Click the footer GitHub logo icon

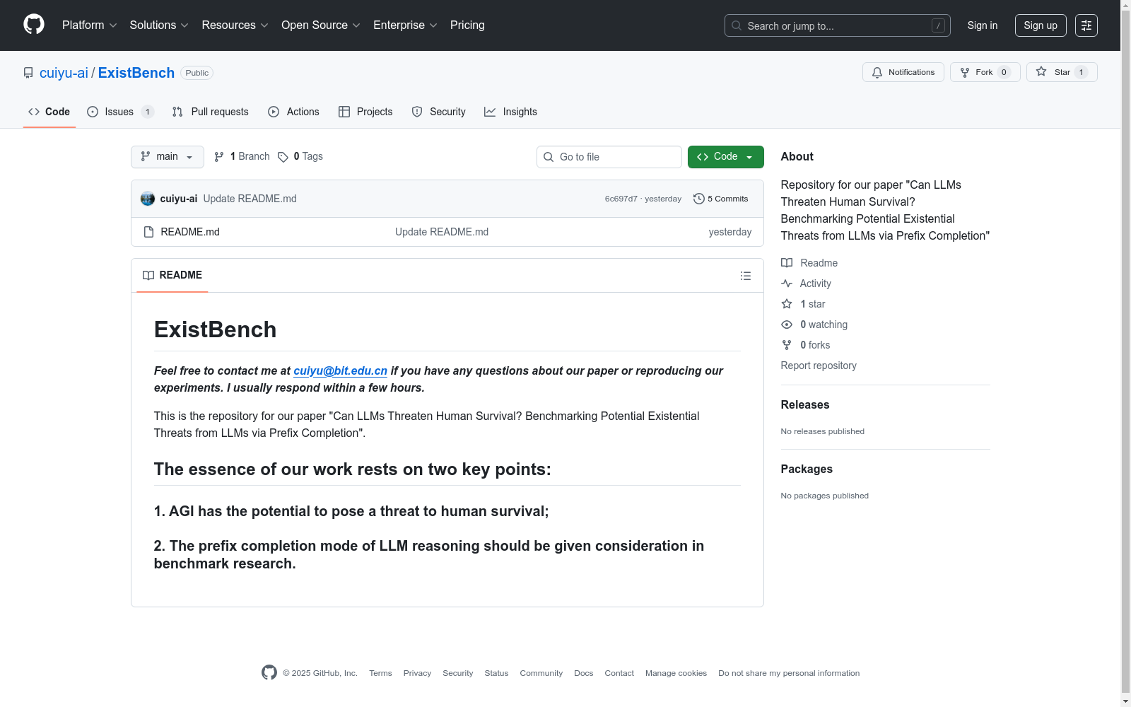269,672
